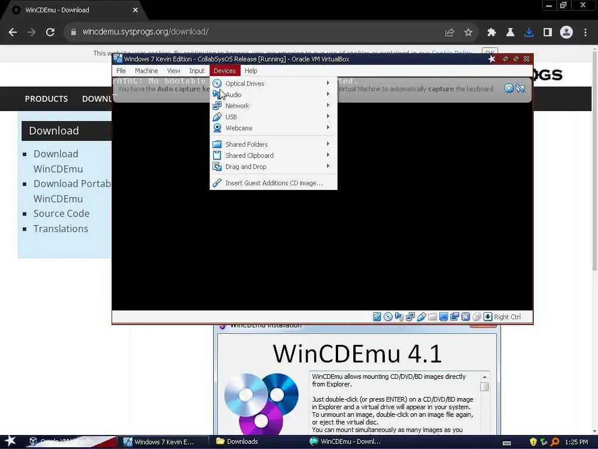Open Translations link in sidebar
Viewport: 598px width, 449px height.
coord(61,229)
